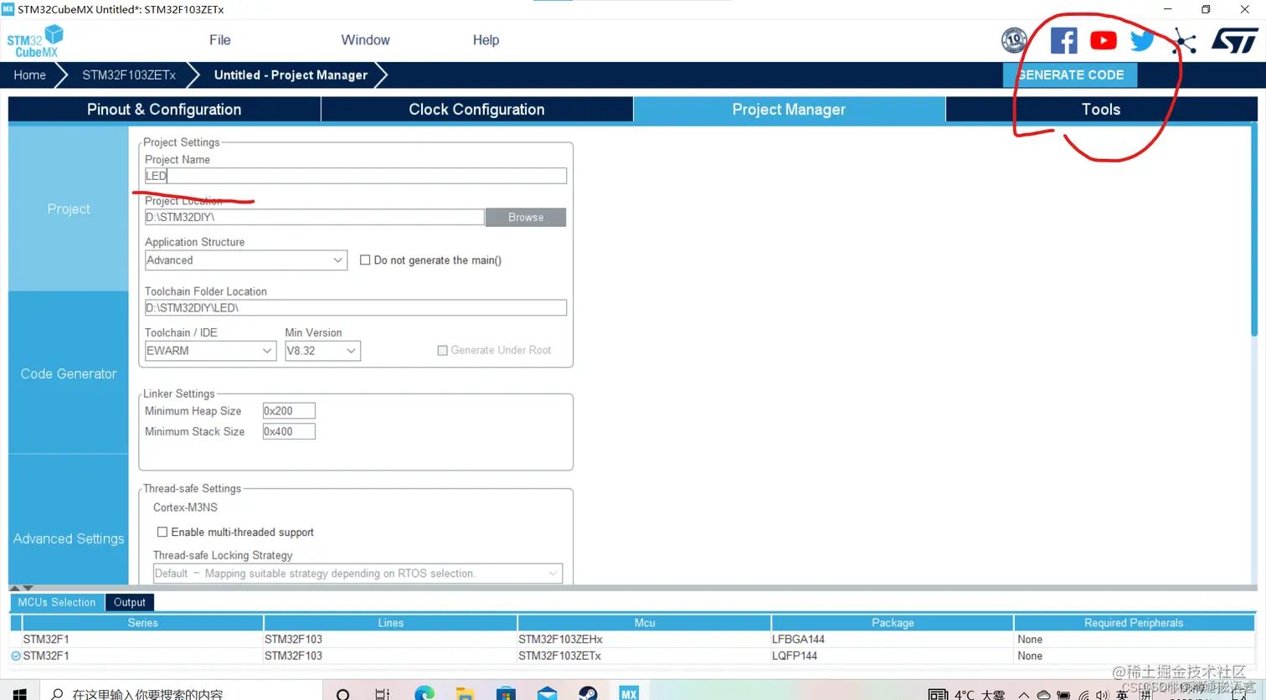Image resolution: width=1266 pixels, height=700 pixels.
Task: Open Microsoft Store from the taskbar
Action: (x=506, y=693)
